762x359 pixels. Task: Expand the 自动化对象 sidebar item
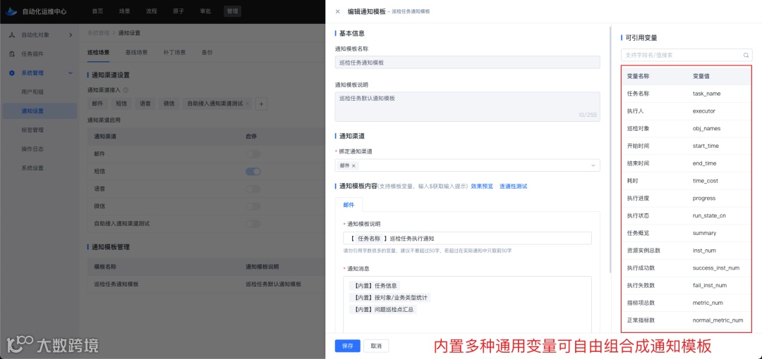tap(71, 35)
